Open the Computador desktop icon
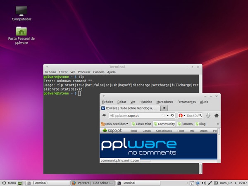 click(x=21, y=14)
